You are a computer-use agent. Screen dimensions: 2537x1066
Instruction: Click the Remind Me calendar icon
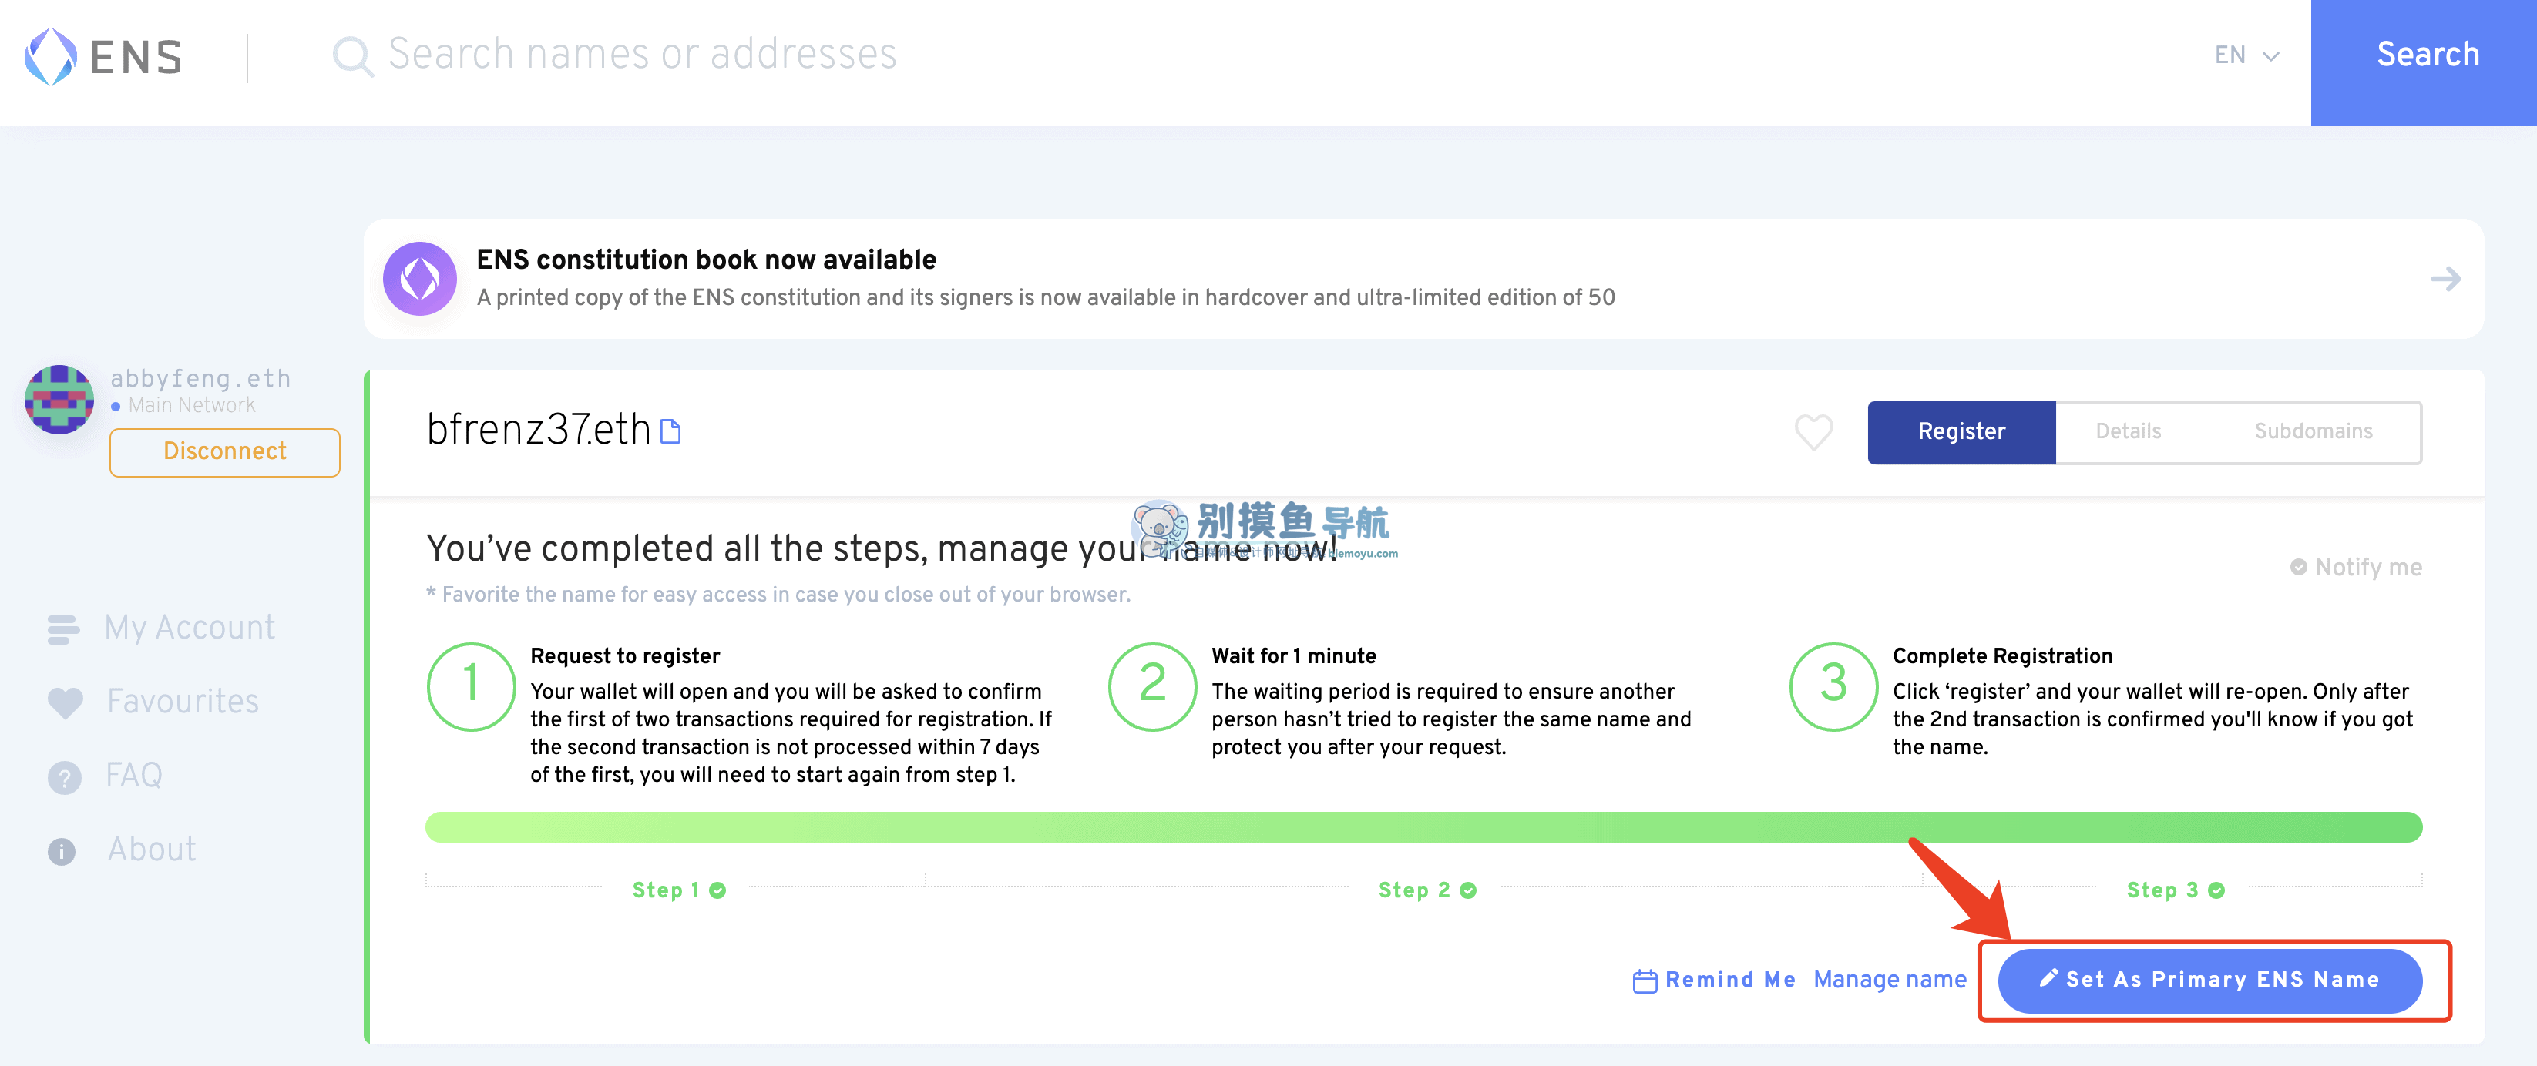pyautogui.click(x=1645, y=981)
